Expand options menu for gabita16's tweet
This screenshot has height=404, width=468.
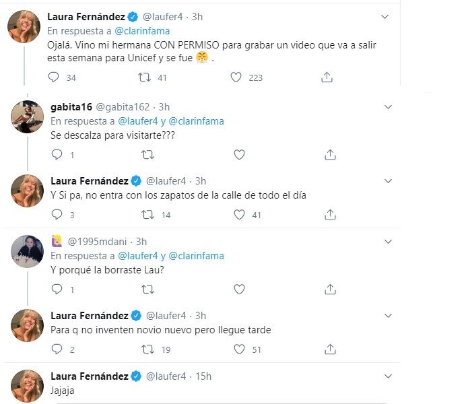pyautogui.click(x=388, y=107)
